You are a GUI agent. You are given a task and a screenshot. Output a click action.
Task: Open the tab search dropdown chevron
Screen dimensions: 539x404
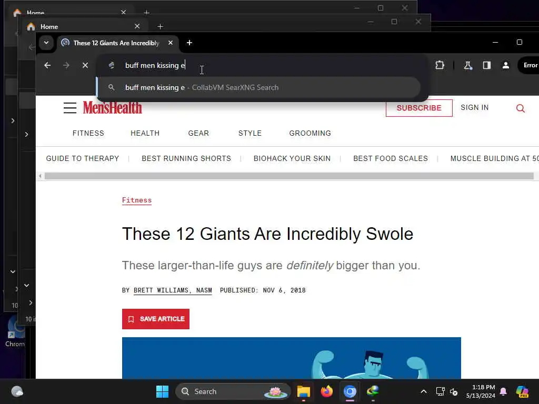coord(46,43)
